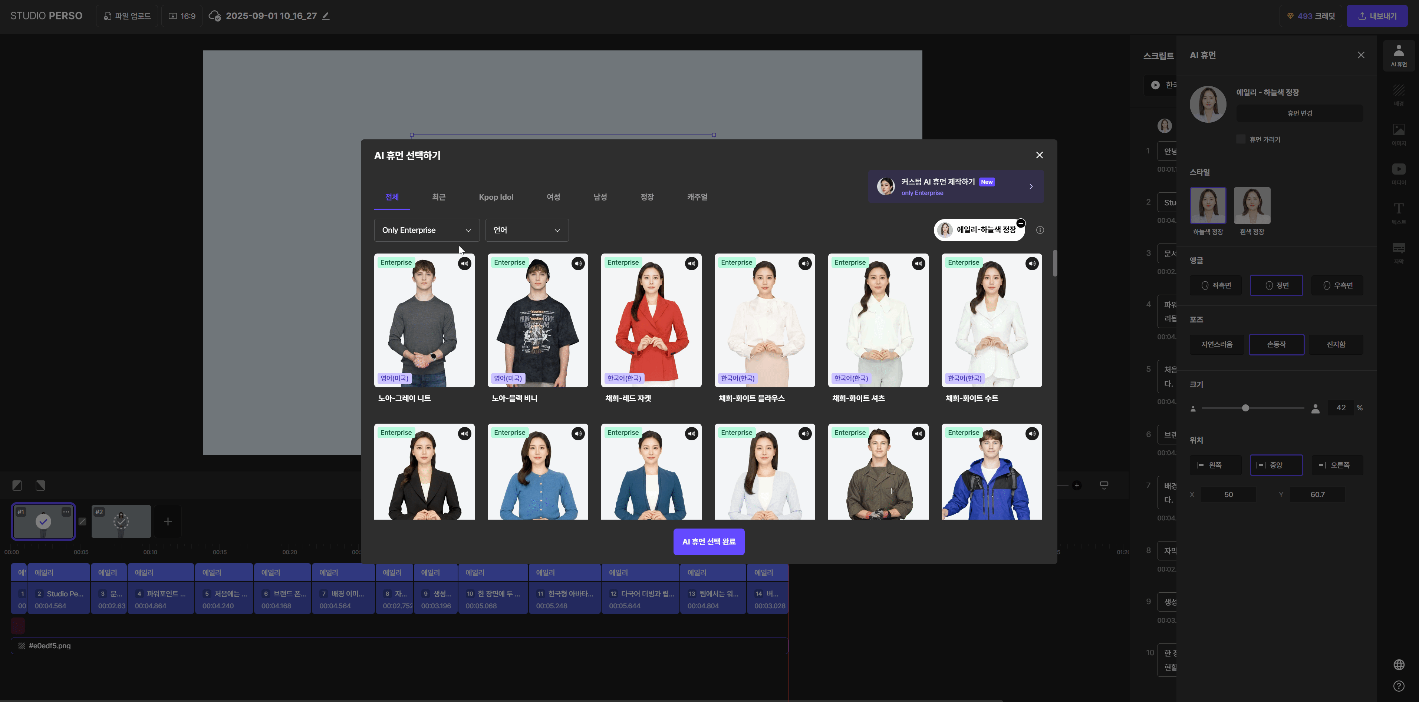Image resolution: width=1419 pixels, height=702 pixels.
Task: Expand the Only Enterprise filter dropdown
Action: click(427, 230)
